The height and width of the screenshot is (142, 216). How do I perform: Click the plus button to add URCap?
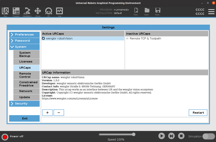click(x=47, y=113)
